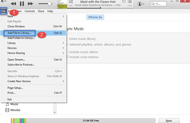Click the album artwork thumbnail
This screenshot has width=190, height=123.
pos(62,4)
